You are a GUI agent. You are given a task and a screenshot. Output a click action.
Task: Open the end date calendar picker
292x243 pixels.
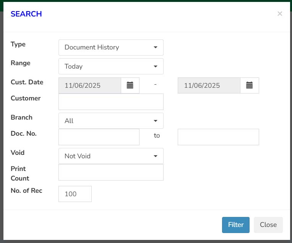click(249, 85)
